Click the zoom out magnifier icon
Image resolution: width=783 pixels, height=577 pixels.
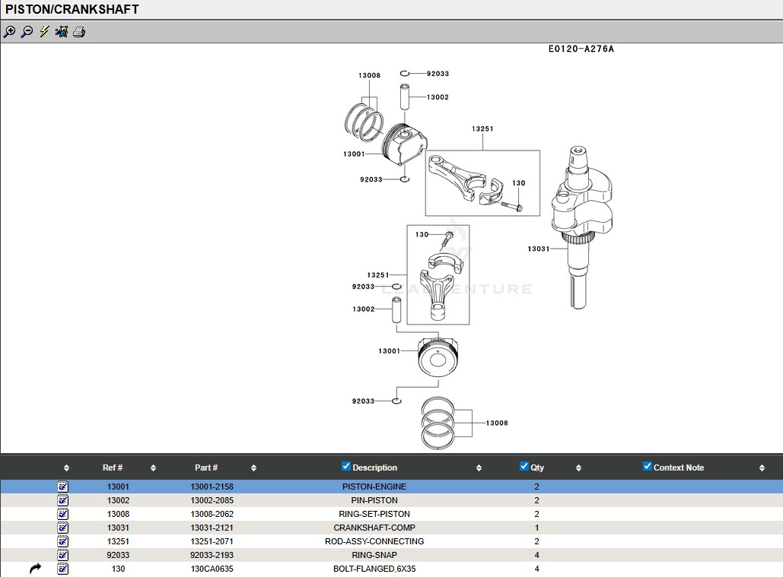coord(27,32)
